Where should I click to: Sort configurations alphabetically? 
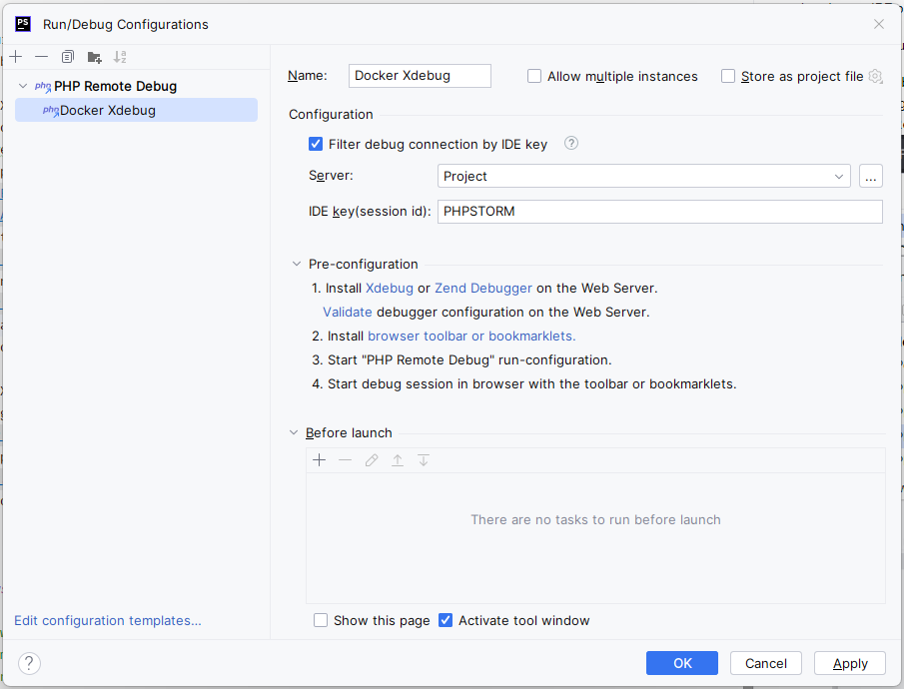[120, 57]
